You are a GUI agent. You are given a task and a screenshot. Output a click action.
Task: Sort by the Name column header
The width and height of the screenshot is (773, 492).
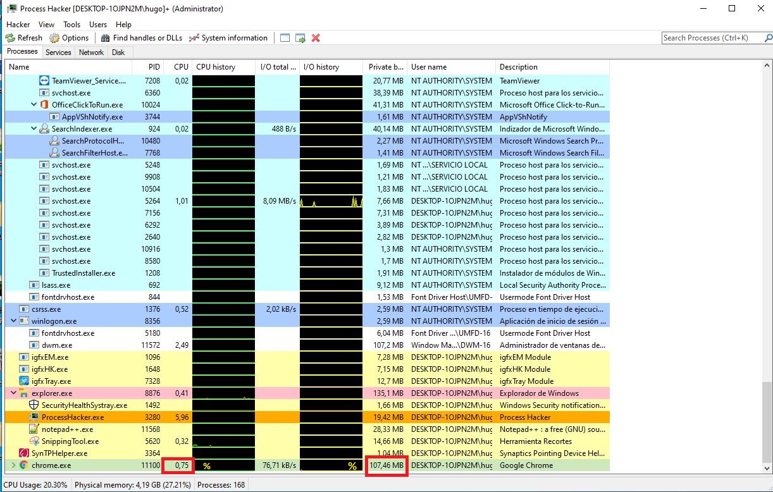point(68,67)
